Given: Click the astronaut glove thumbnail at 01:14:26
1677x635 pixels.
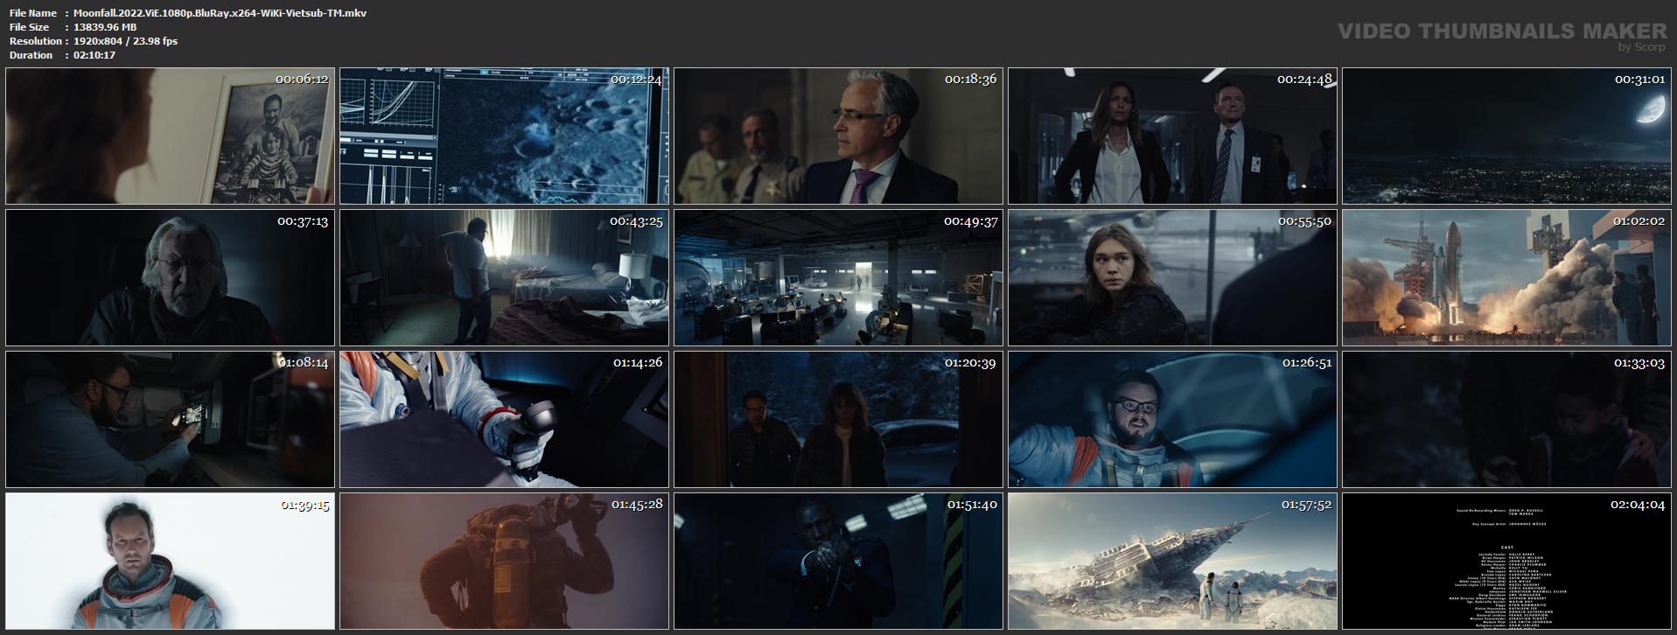Looking at the screenshot, I should coord(504,420).
